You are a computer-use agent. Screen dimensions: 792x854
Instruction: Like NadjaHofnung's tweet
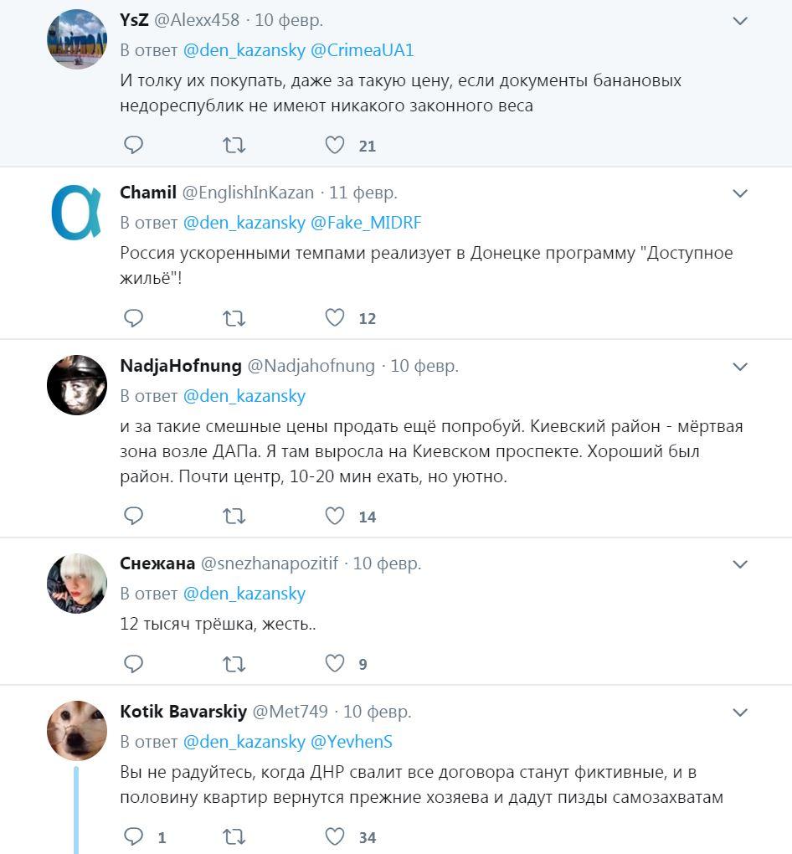pos(334,517)
